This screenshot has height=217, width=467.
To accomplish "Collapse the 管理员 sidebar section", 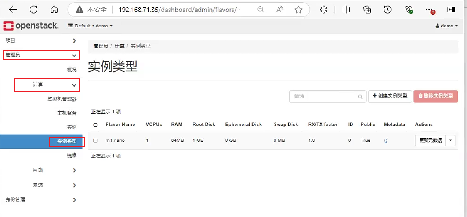I will 41,55.
